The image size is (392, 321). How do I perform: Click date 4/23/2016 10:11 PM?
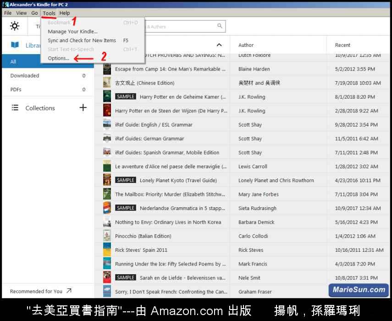pos(358,180)
